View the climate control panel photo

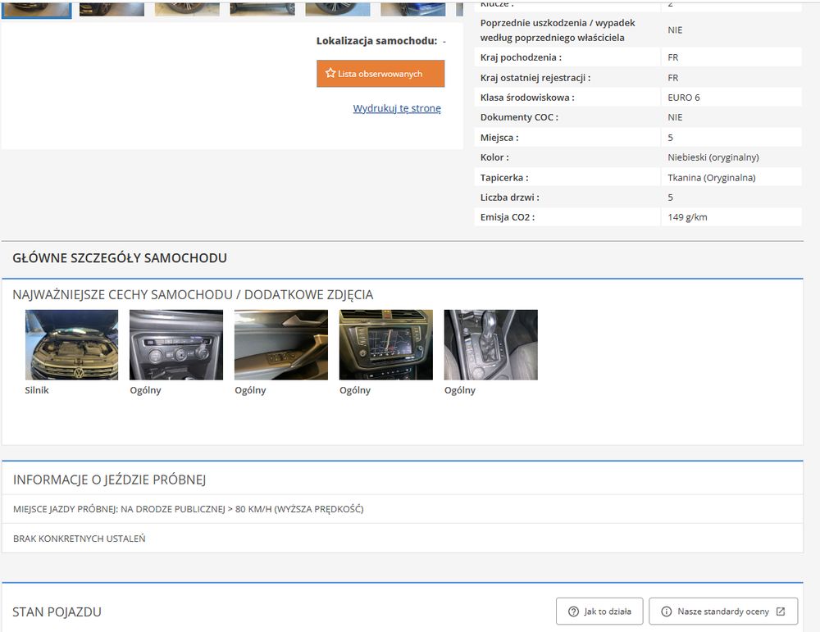(176, 344)
